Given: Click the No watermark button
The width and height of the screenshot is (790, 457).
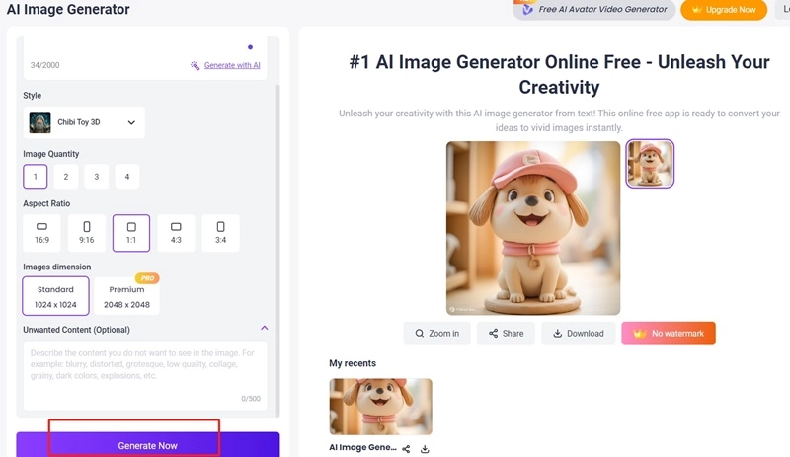Looking at the screenshot, I should point(669,333).
